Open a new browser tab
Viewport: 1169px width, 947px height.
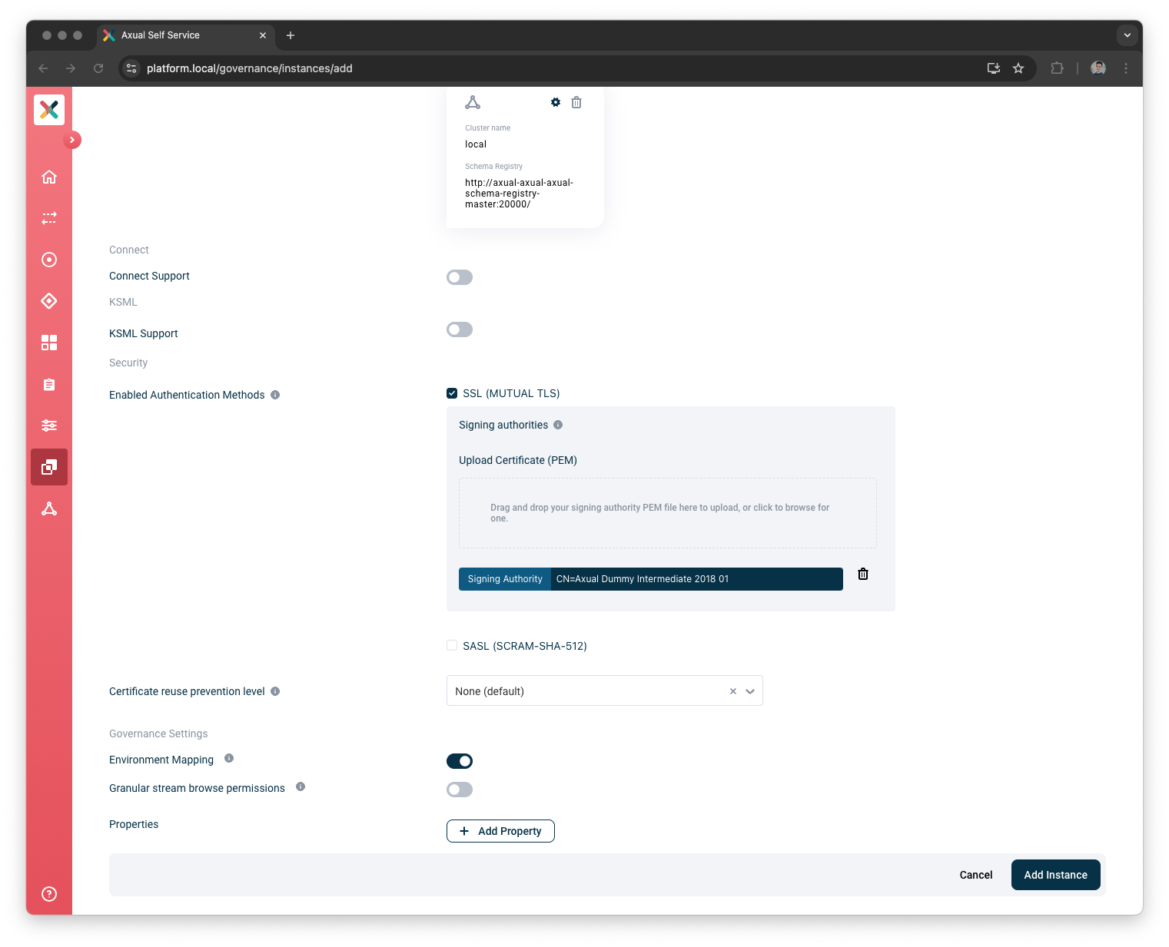click(x=291, y=35)
